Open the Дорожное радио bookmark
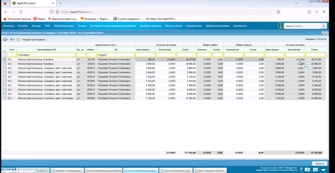 [x=63, y=19]
